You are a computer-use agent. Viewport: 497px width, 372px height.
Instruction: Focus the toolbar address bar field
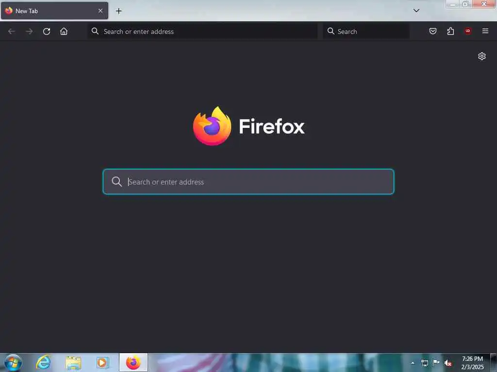tap(202, 31)
